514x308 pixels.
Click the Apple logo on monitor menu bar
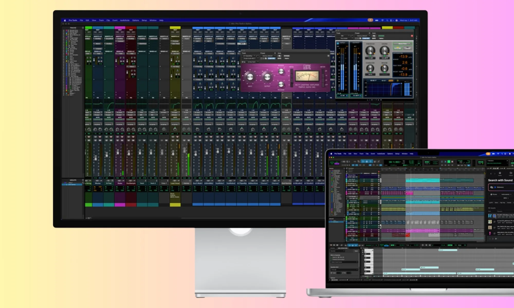[x=65, y=20]
